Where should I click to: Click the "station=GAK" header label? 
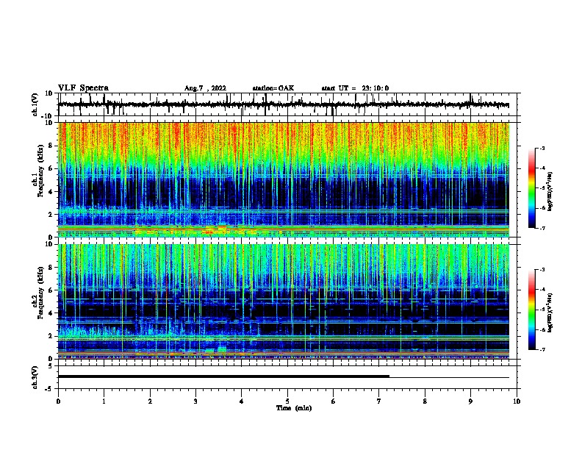pos(273,88)
